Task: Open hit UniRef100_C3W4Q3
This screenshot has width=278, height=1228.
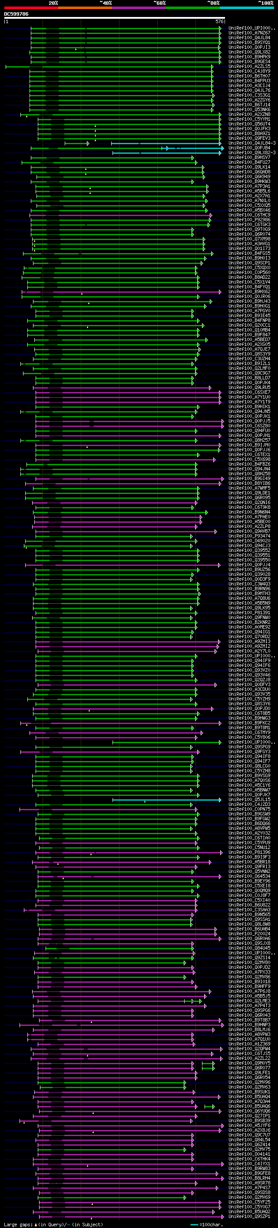Action: pyautogui.click(x=249, y=584)
